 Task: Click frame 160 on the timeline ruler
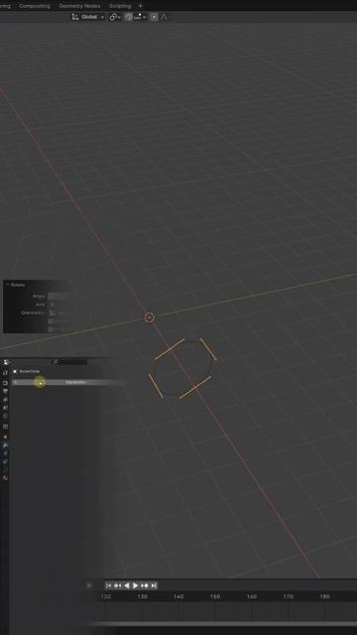point(251,596)
